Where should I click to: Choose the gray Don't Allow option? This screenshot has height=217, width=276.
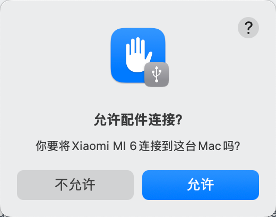coord(75,185)
